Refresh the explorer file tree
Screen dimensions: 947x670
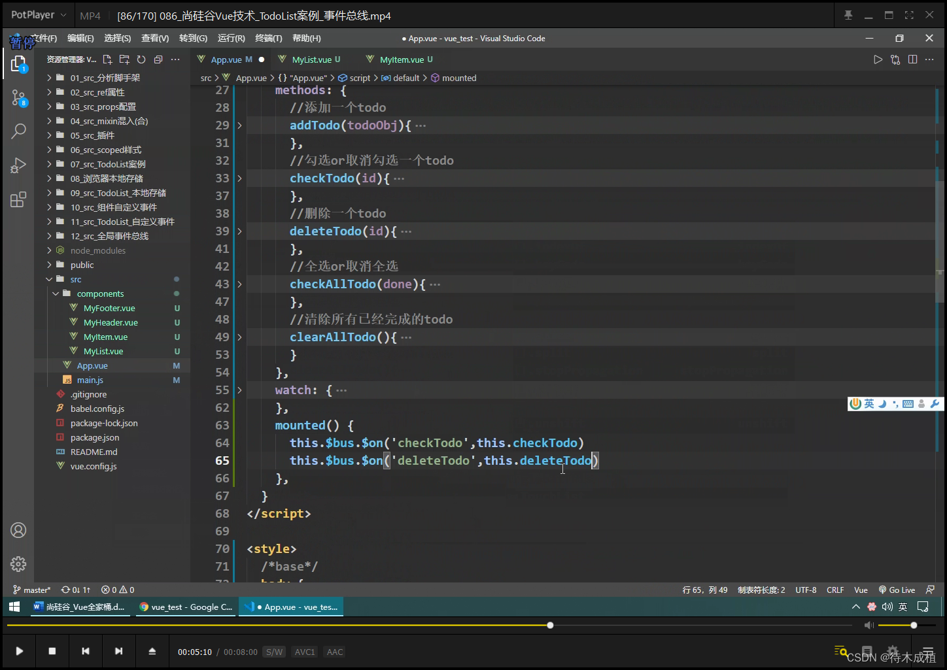tap(141, 59)
